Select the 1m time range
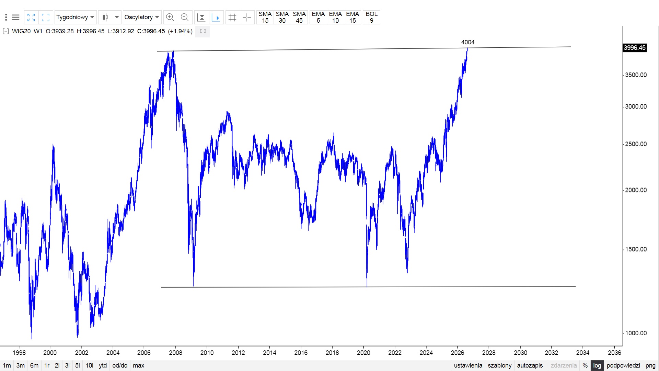The height and width of the screenshot is (371, 659). tap(7, 366)
